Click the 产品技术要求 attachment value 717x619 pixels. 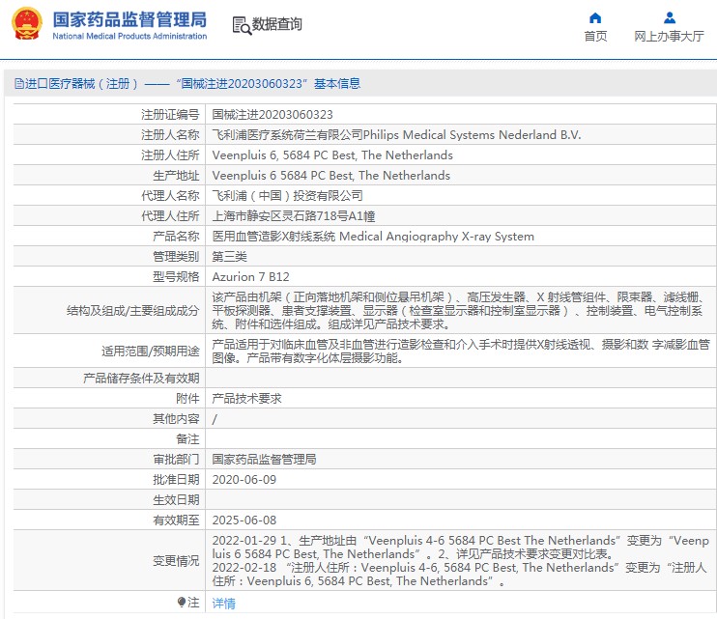click(x=247, y=399)
